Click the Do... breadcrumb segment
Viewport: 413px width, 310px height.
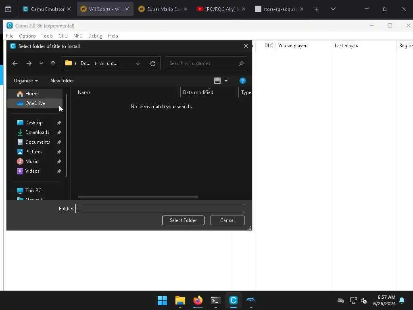pos(86,63)
